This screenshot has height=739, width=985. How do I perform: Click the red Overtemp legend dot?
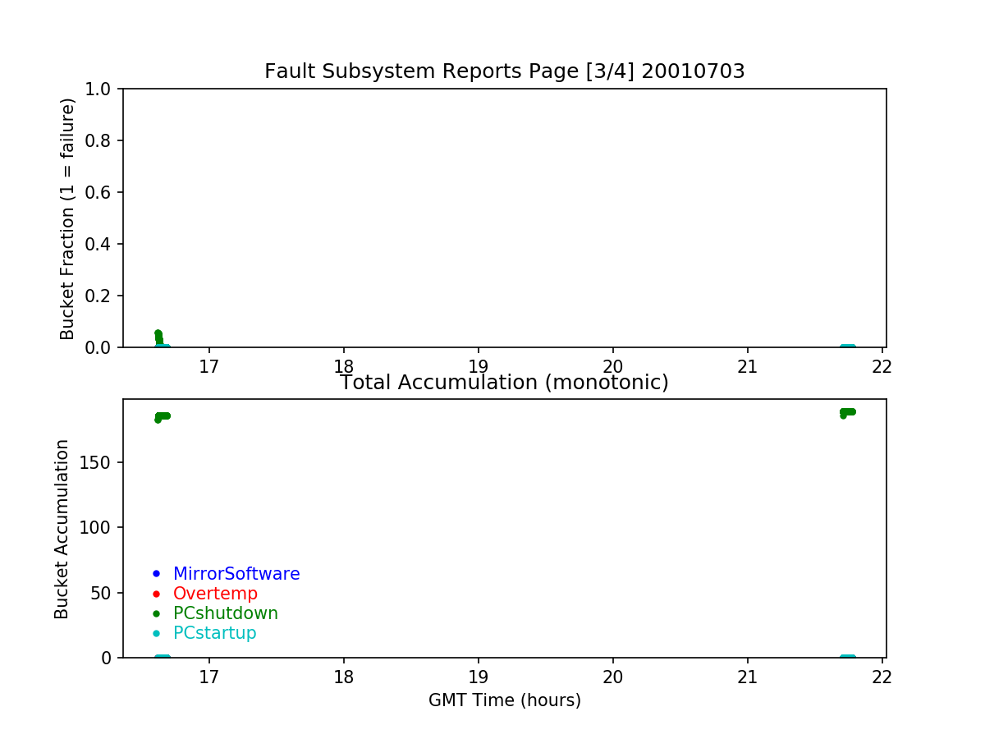[x=156, y=593]
